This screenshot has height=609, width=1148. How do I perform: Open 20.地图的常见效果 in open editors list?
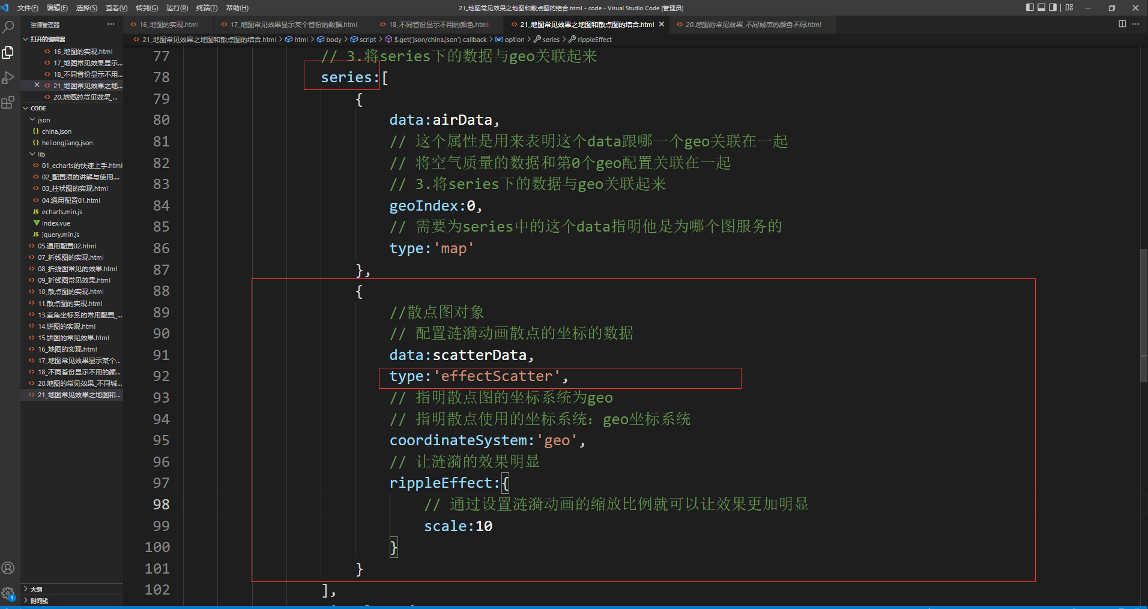pyautogui.click(x=85, y=97)
